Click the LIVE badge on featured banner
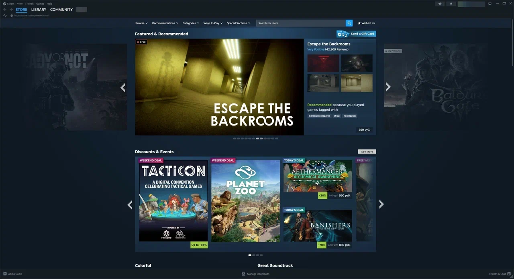The width and height of the screenshot is (514, 279). 141,42
